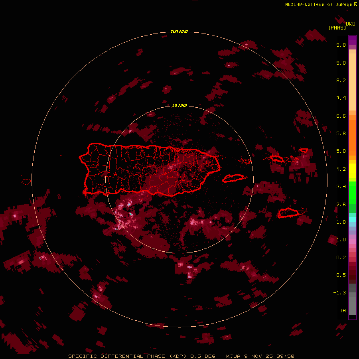Click the 9.8 value on the color scale
The height and width of the screenshot is (359, 359).
point(341,45)
